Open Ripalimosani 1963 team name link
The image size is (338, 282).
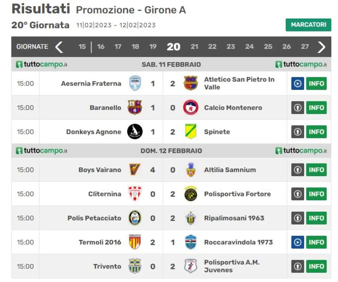(x=234, y=218)
